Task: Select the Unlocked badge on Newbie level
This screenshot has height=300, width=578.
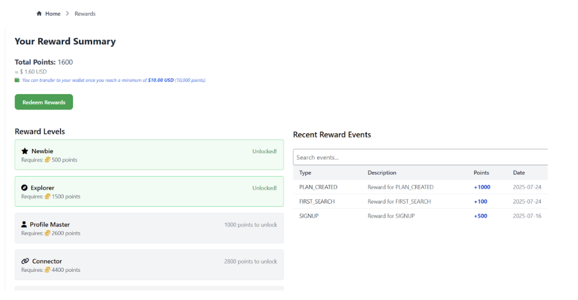Action: tap(265, 151)
